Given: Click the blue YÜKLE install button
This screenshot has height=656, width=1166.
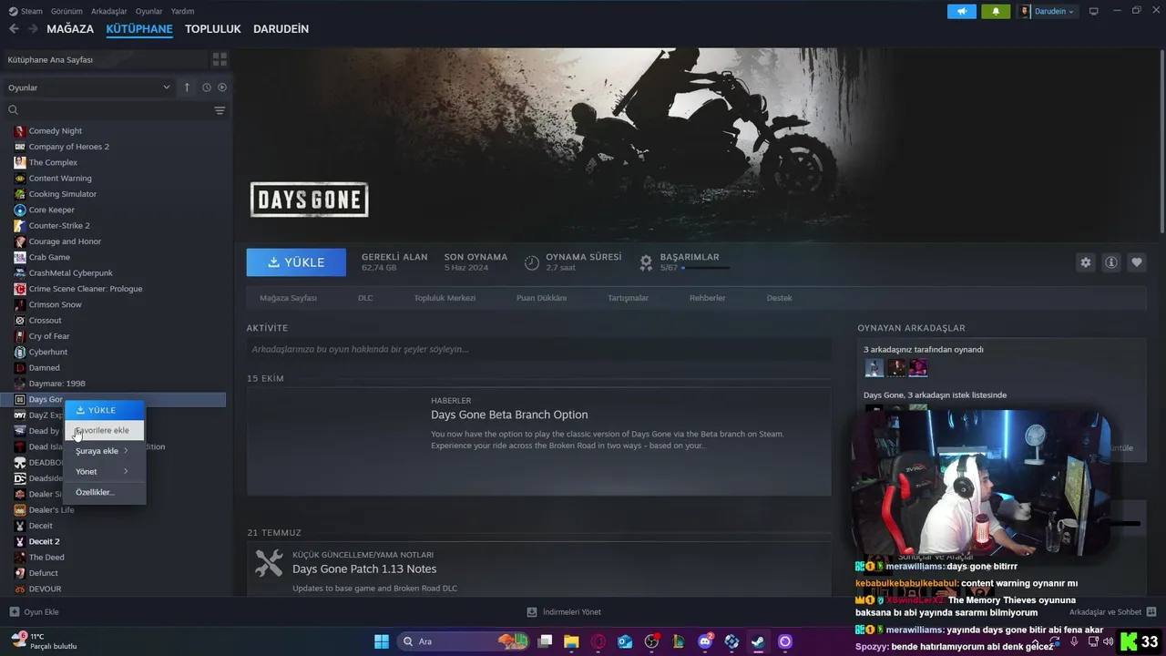Looking at the screenshot, I should 296,262.
